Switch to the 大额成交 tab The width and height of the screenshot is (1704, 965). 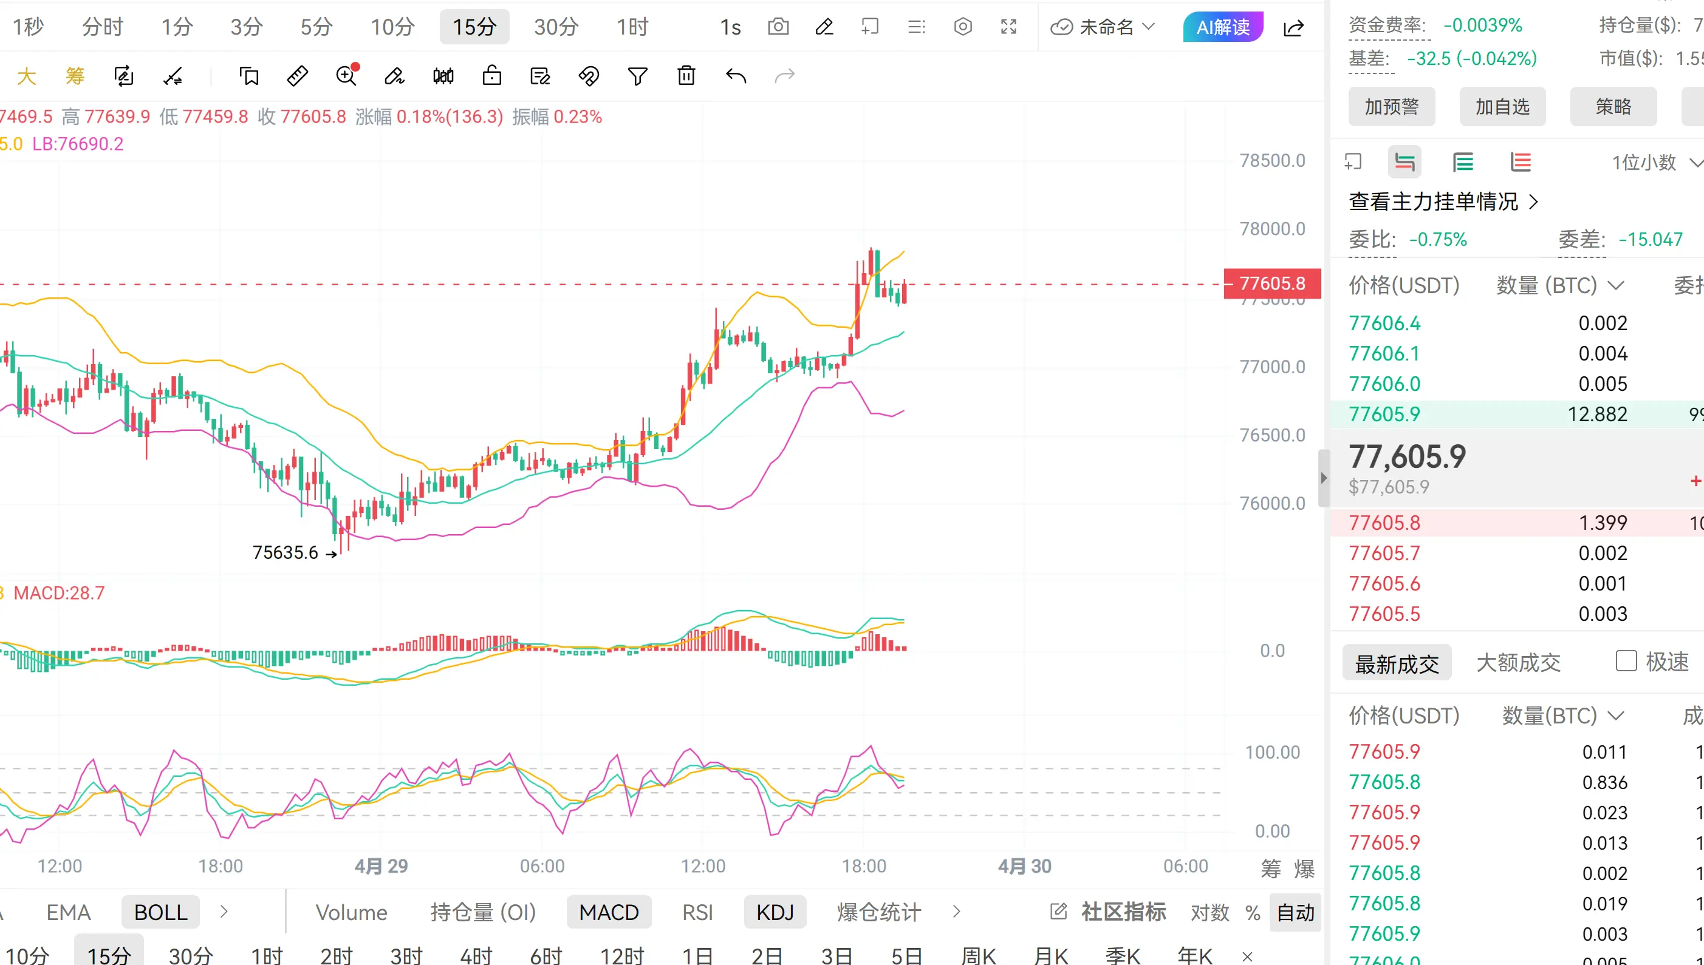(x=1518, y=663)
